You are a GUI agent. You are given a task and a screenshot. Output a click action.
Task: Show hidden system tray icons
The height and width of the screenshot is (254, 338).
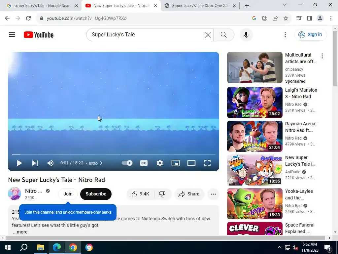click(279, 247)
